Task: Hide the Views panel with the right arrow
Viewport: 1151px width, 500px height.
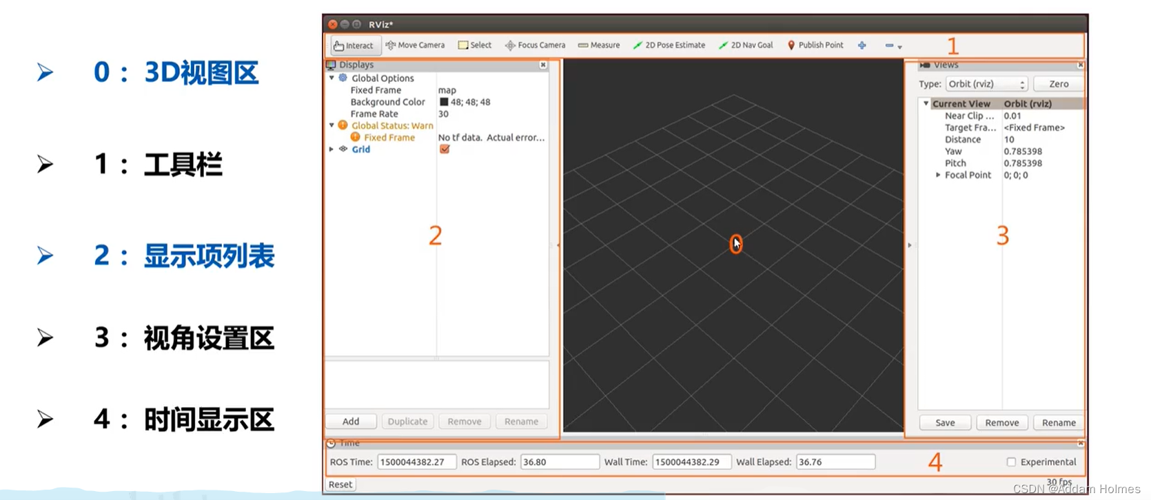Action: pos(910,245)
